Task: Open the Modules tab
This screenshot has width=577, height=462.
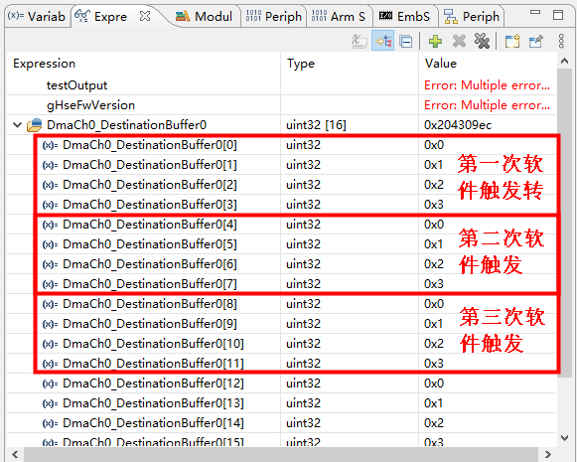Action: pos(204,17)
